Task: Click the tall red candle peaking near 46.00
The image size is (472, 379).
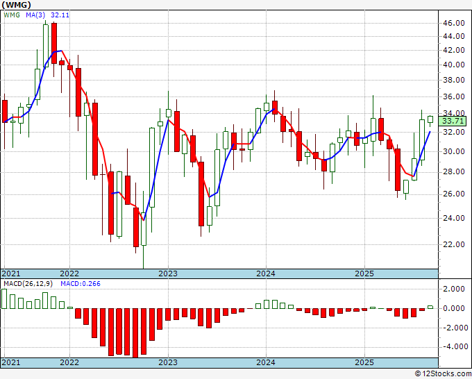Action: [x=54, y=43]
